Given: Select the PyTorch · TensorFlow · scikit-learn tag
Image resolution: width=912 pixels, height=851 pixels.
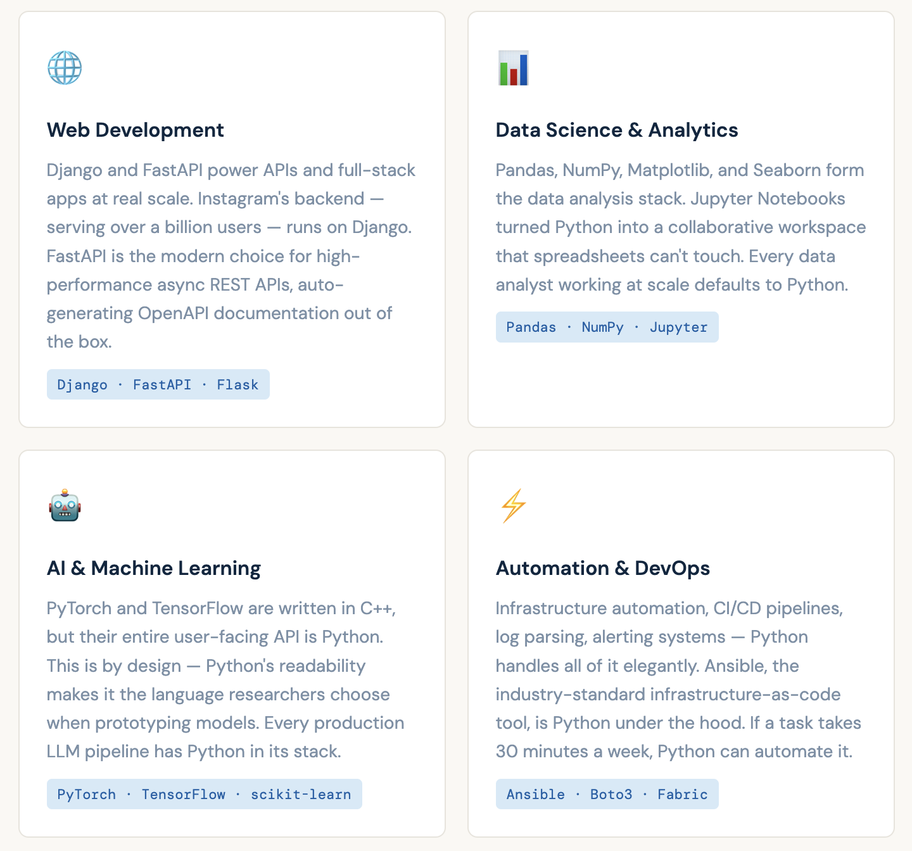Looking at the screenshot, I should click(x=204, y=794).
